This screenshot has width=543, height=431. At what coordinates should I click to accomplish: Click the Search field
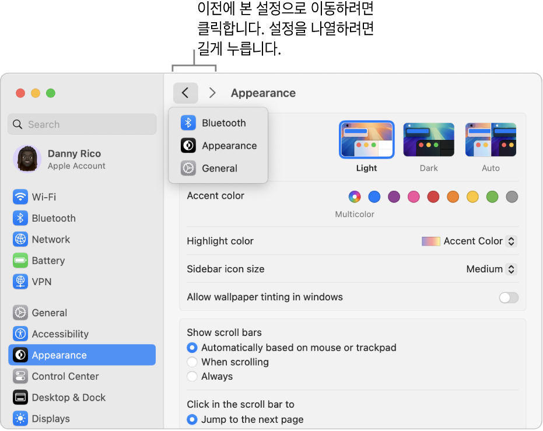(x=82, y=124)
